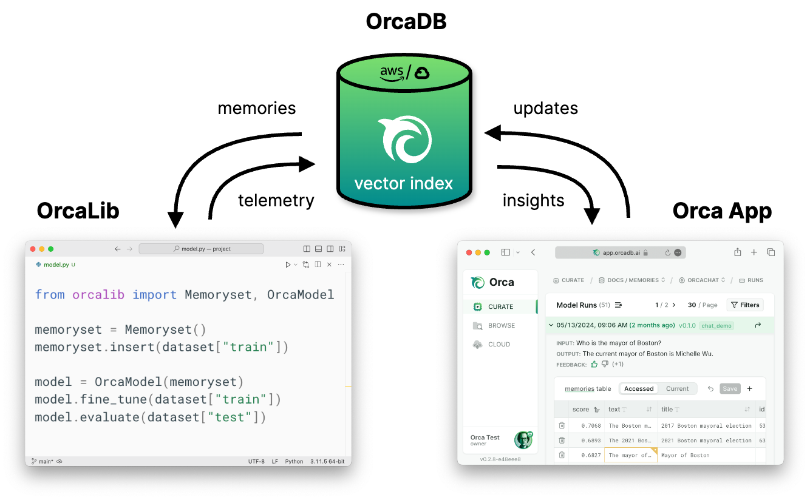Change the 30 / Page setting
The width and height of the screenshot is (810, 500).
click(x=703, y=305)
